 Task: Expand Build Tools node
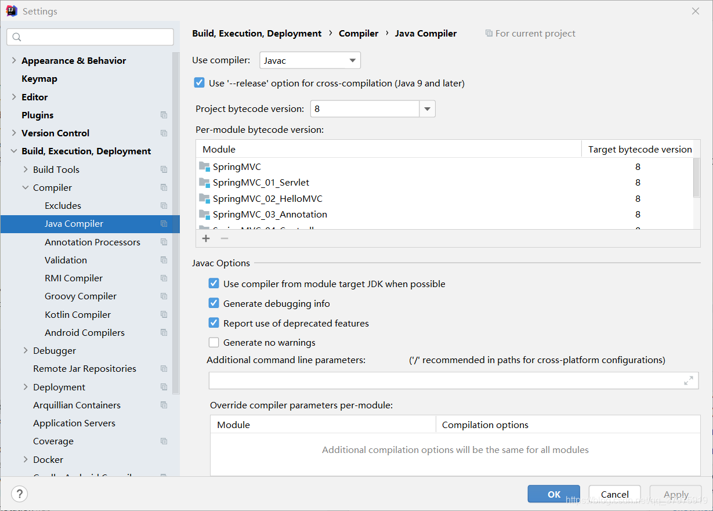[x=26, y=169]
